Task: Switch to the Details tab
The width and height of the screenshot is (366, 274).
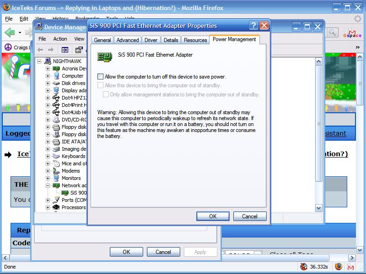Action: click(171, 40)
